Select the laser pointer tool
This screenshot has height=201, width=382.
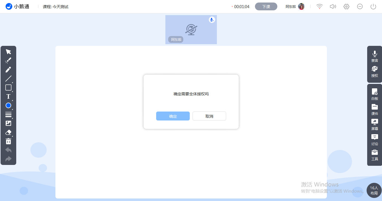[8, 61]
